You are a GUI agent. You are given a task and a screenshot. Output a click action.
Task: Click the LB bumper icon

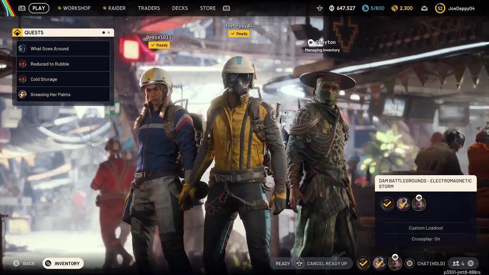point(22,8)
